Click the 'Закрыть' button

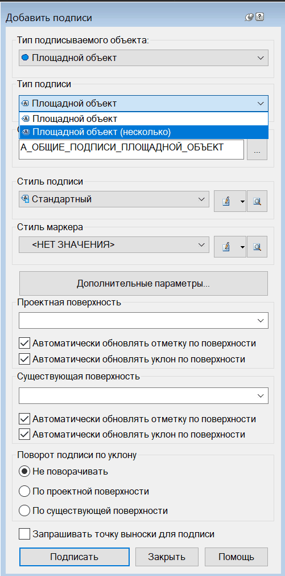(x=167, y=557)
